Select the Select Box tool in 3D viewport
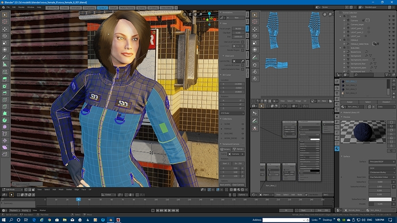The image size is (397, 223). coord(5,15)
